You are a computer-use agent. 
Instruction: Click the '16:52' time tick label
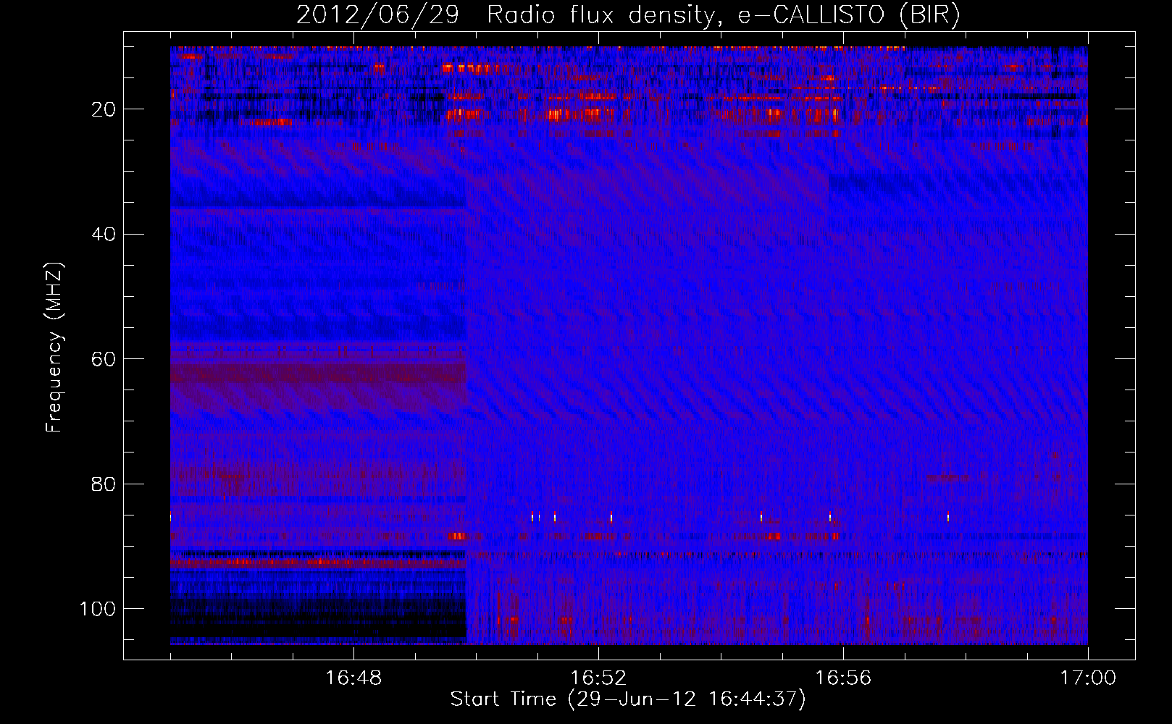click(x=598, y=678)
